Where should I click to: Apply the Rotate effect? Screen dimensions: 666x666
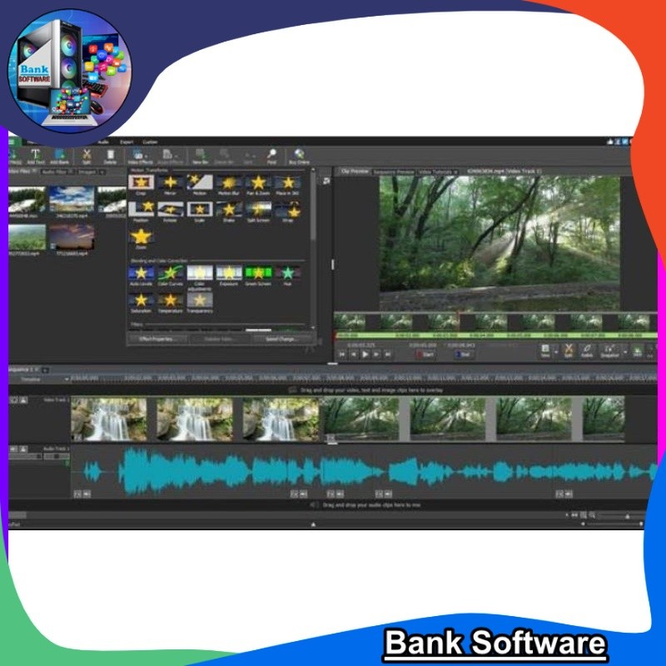(171, 212)
